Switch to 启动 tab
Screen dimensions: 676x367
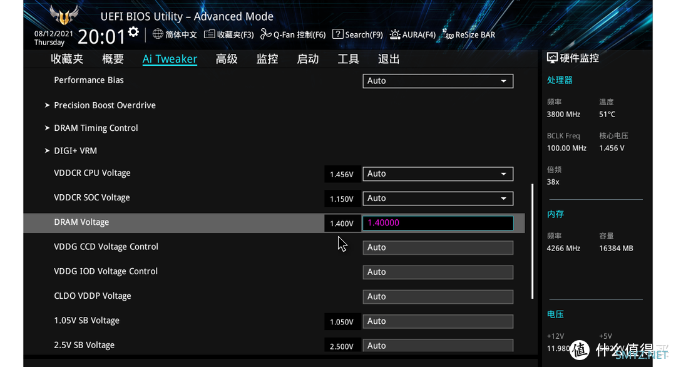pyautogui.click(x=308, y=59)
